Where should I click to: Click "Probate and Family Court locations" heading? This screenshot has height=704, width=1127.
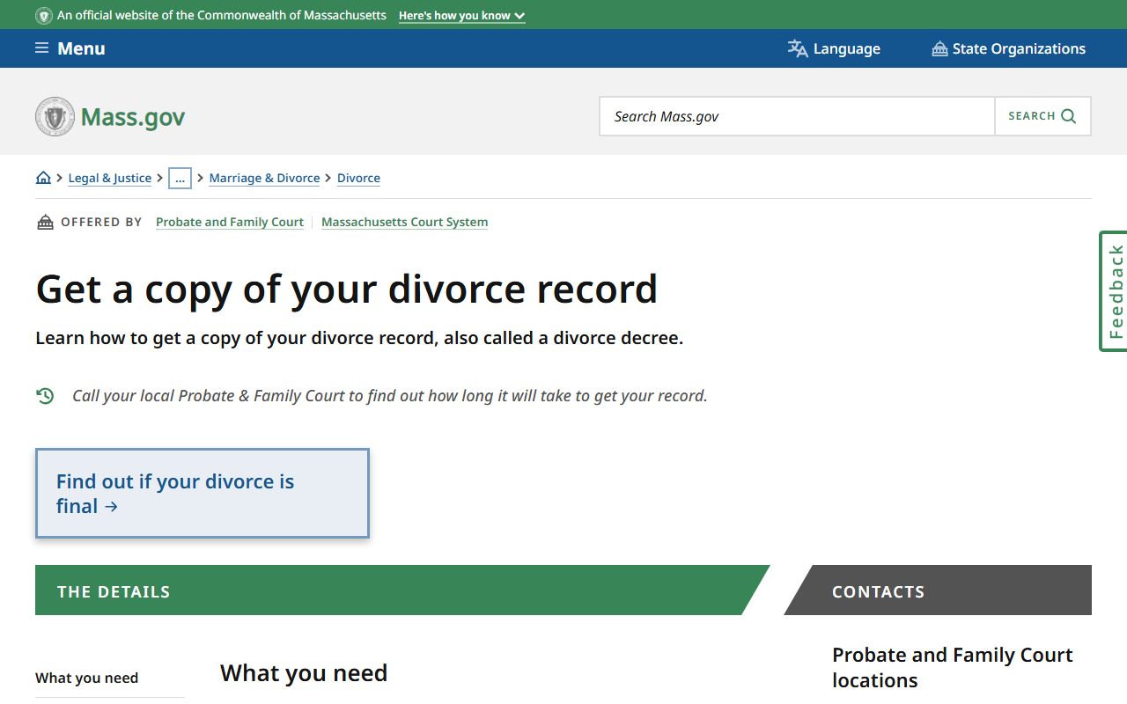tap(952, 667)
